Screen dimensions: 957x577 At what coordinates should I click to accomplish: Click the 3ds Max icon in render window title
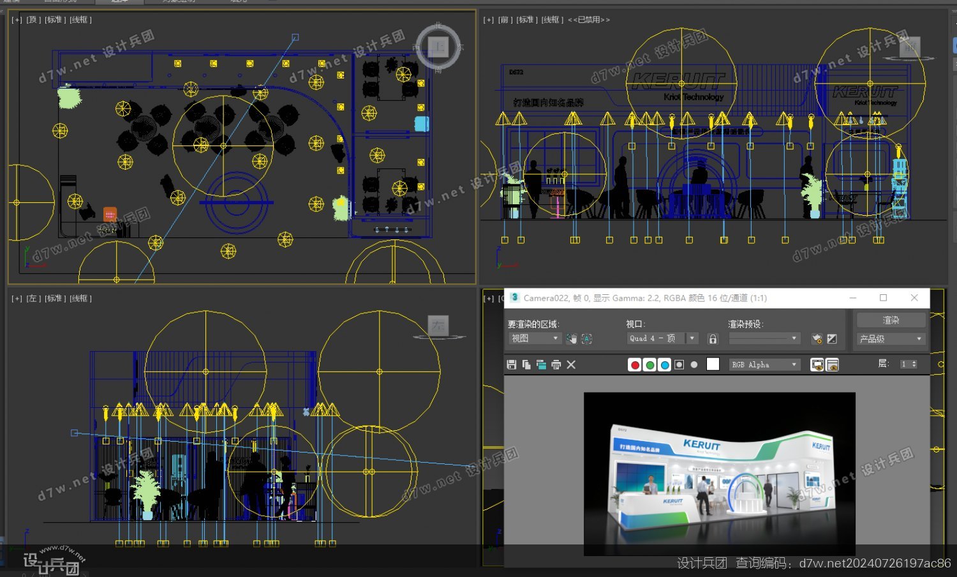514,297
